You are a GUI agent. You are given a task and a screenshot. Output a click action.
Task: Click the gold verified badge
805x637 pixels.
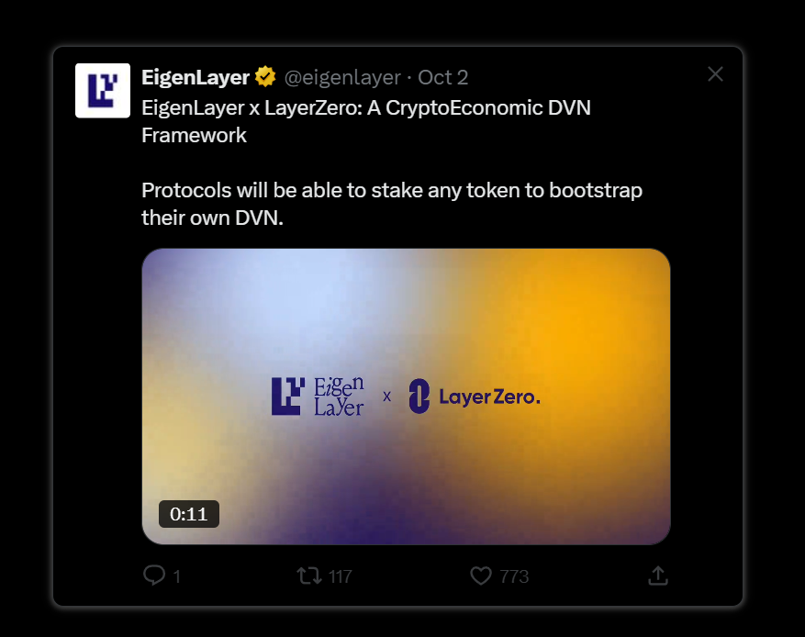265,76
